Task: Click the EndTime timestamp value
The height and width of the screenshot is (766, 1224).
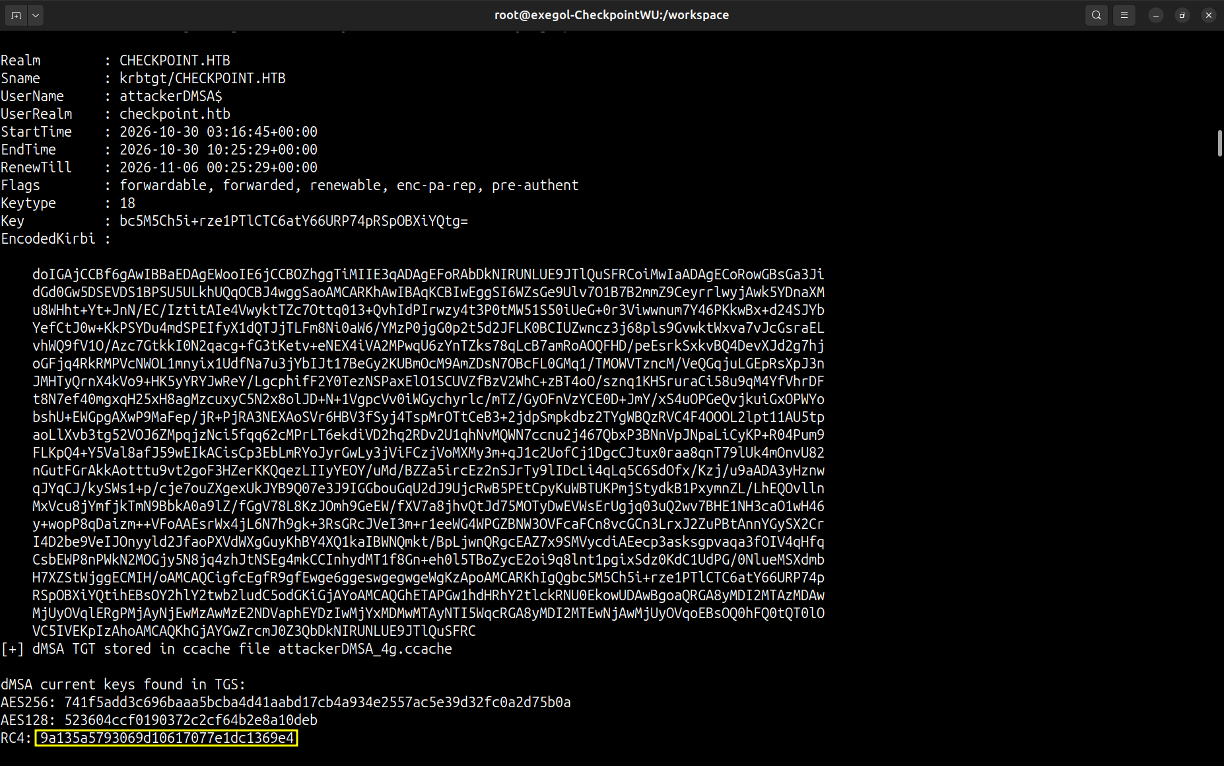Action: [219, 150]
